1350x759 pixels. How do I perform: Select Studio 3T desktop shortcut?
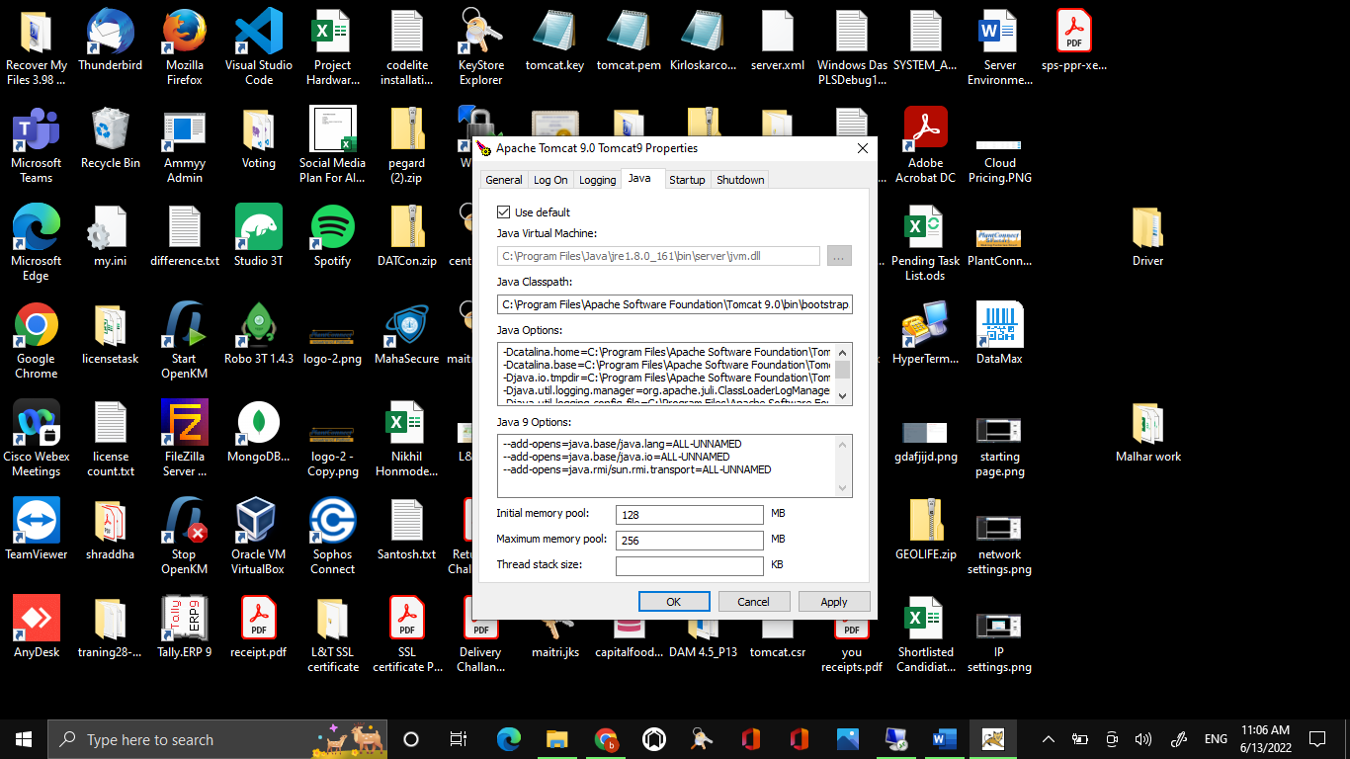coord(259,235)
